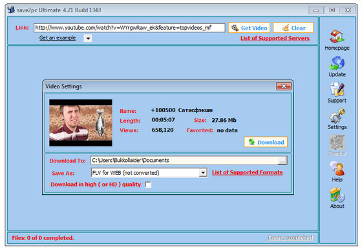Viewport: 362px width, 251px height.
Task: Click the Get Video button
Action: pos(249,28)
